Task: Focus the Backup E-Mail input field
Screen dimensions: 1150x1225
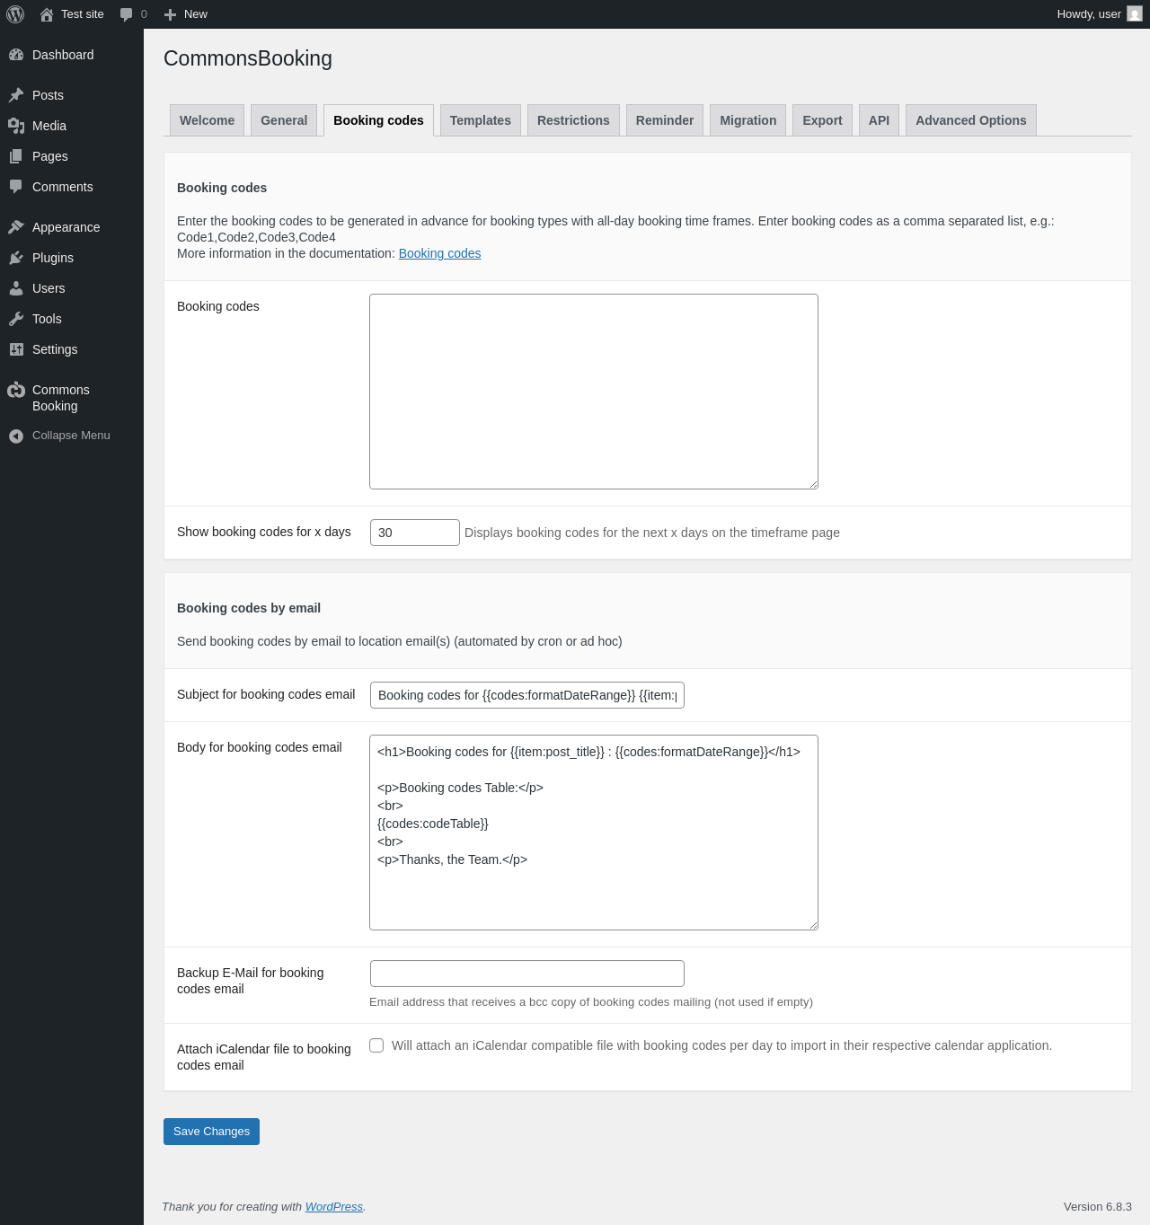Action: pyautogui.click(x=526, y=974)
